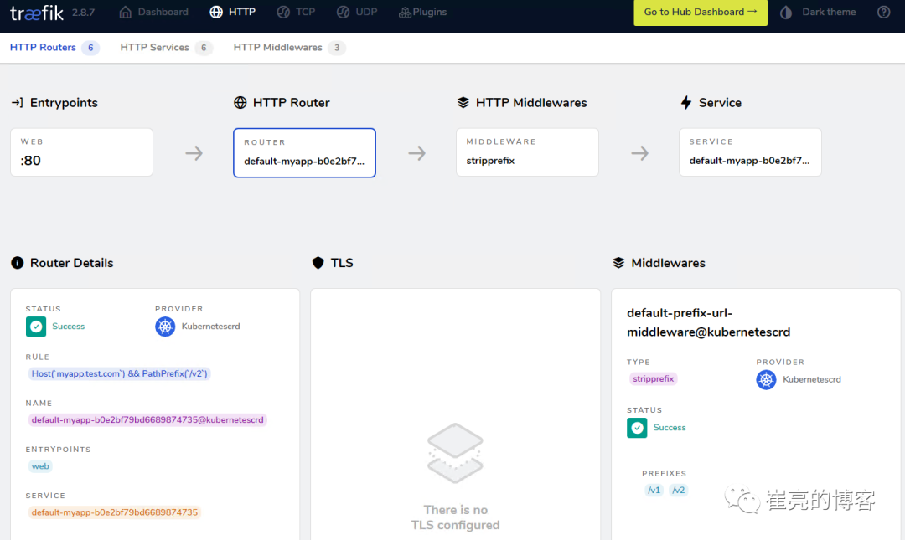Select the WEB :80 entrypoint card
The image size is (905, 540).
pyautogui.click(x=81, y=152)
